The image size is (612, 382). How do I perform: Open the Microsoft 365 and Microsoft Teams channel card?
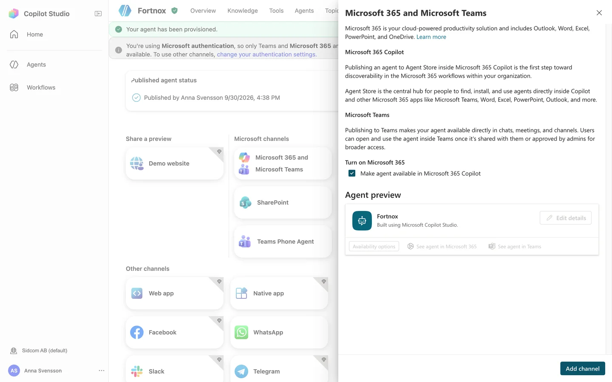[283, 163]
